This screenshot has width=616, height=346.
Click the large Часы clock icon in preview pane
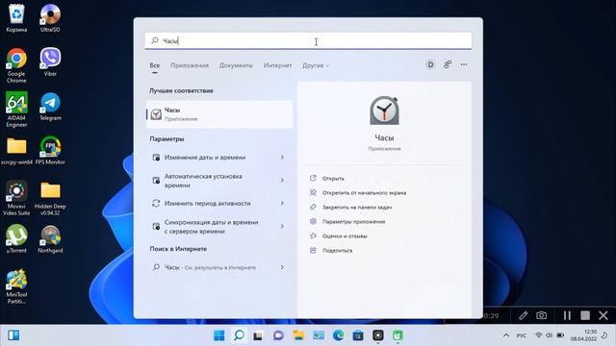(384, 111)
